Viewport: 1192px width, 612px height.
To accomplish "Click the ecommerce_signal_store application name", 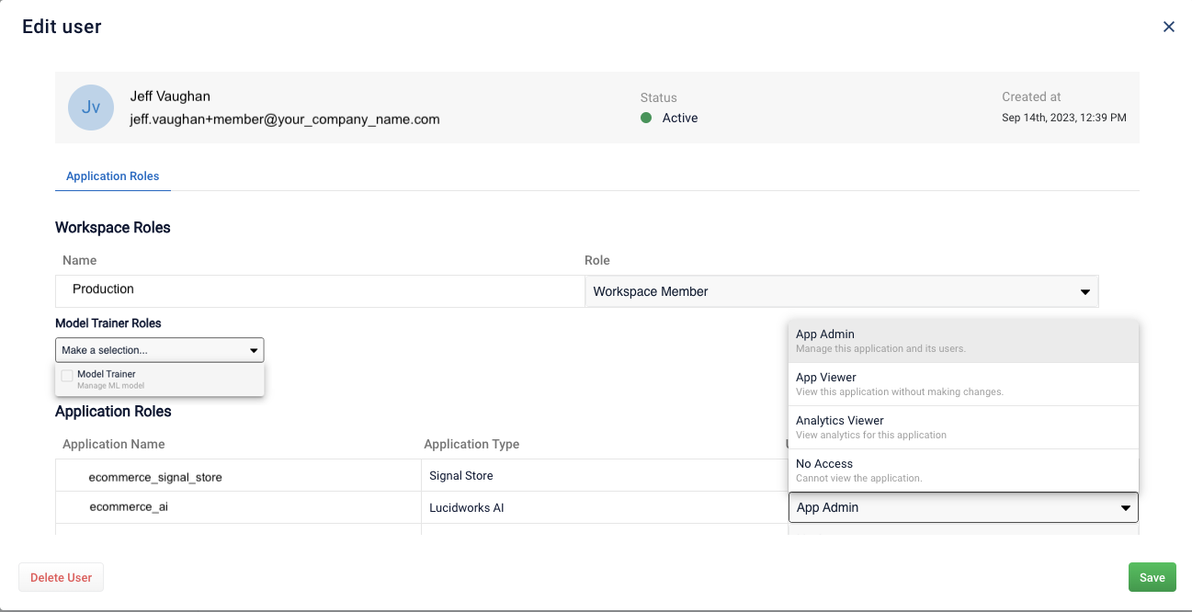I will pos(155,477).
